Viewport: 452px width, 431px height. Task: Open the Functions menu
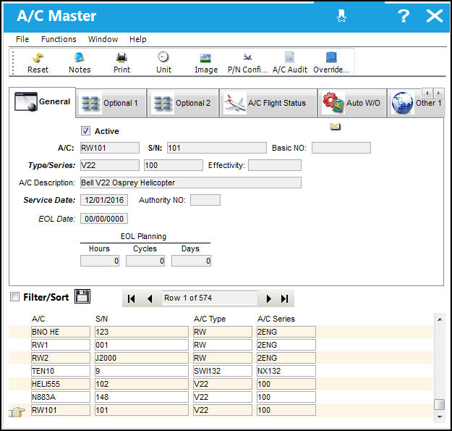point(59,39)
